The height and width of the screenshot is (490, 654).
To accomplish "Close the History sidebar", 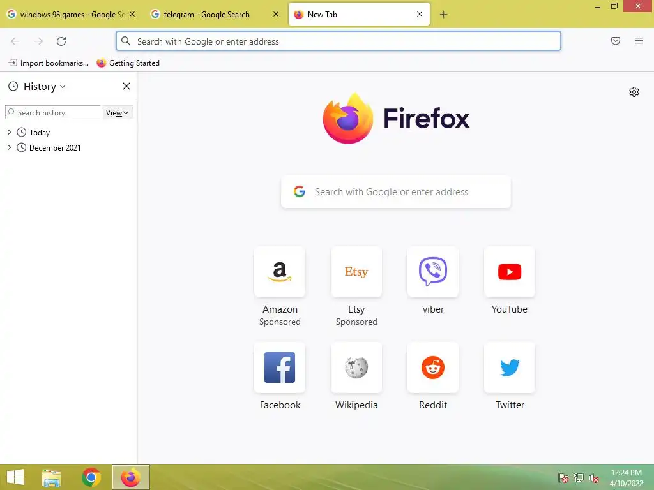I will click(126, 86).
